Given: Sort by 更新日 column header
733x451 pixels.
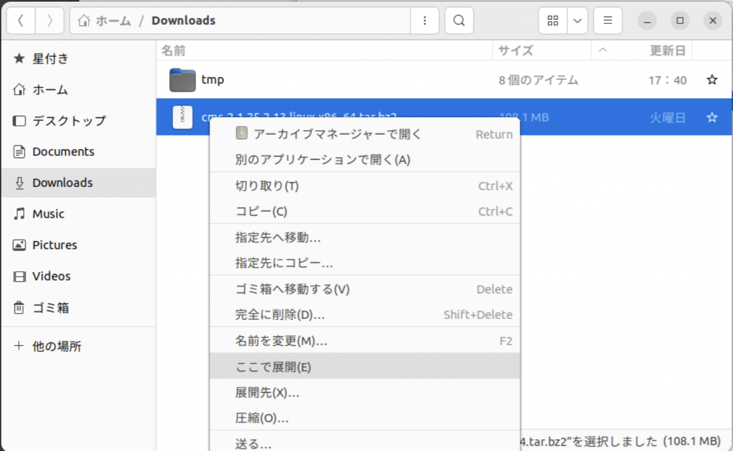Looking at the screenshot, I should click(667, 51).
